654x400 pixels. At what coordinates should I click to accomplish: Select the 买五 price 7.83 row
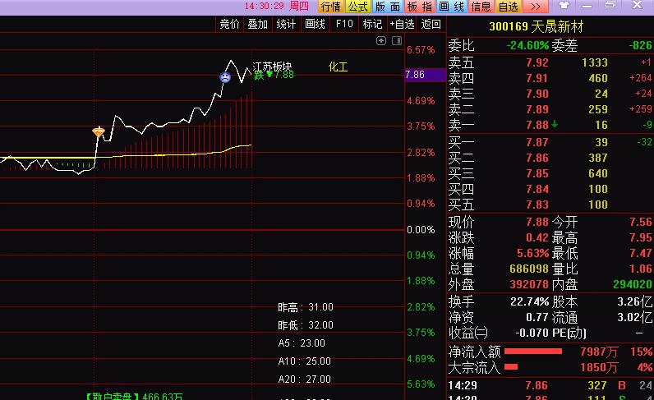[550, 205]
